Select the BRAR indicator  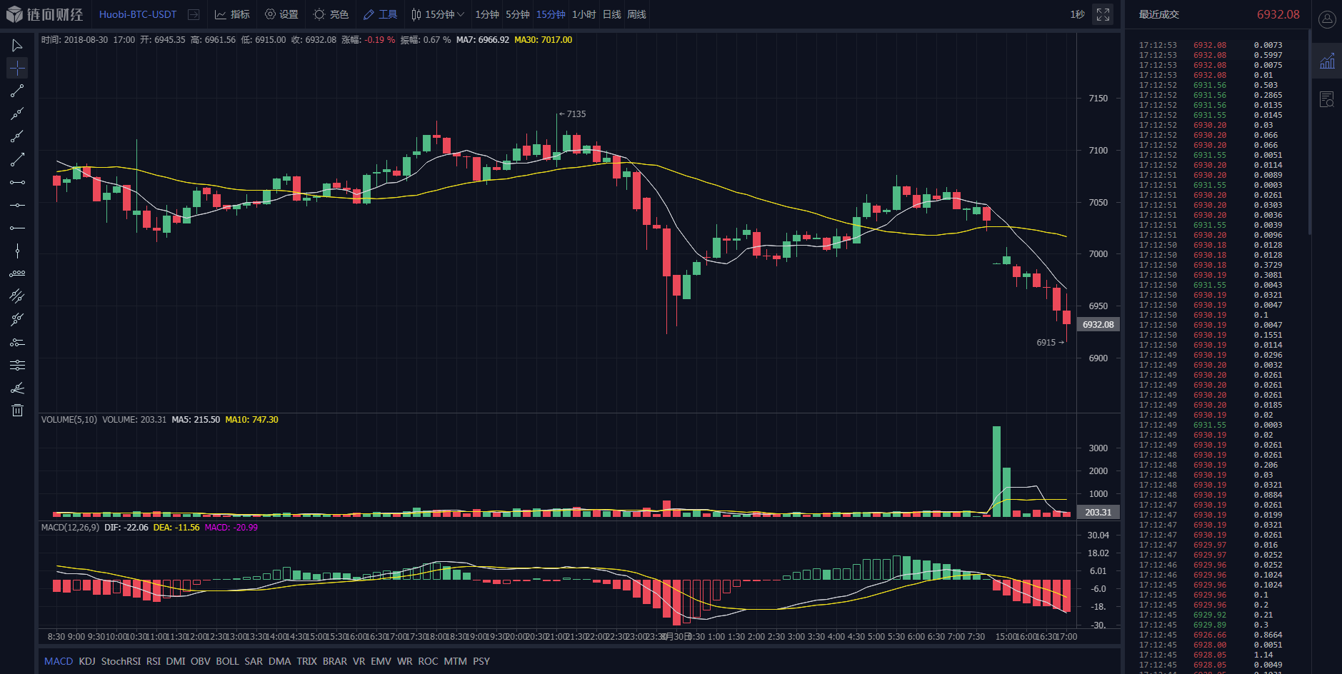[x=335, y=661]
